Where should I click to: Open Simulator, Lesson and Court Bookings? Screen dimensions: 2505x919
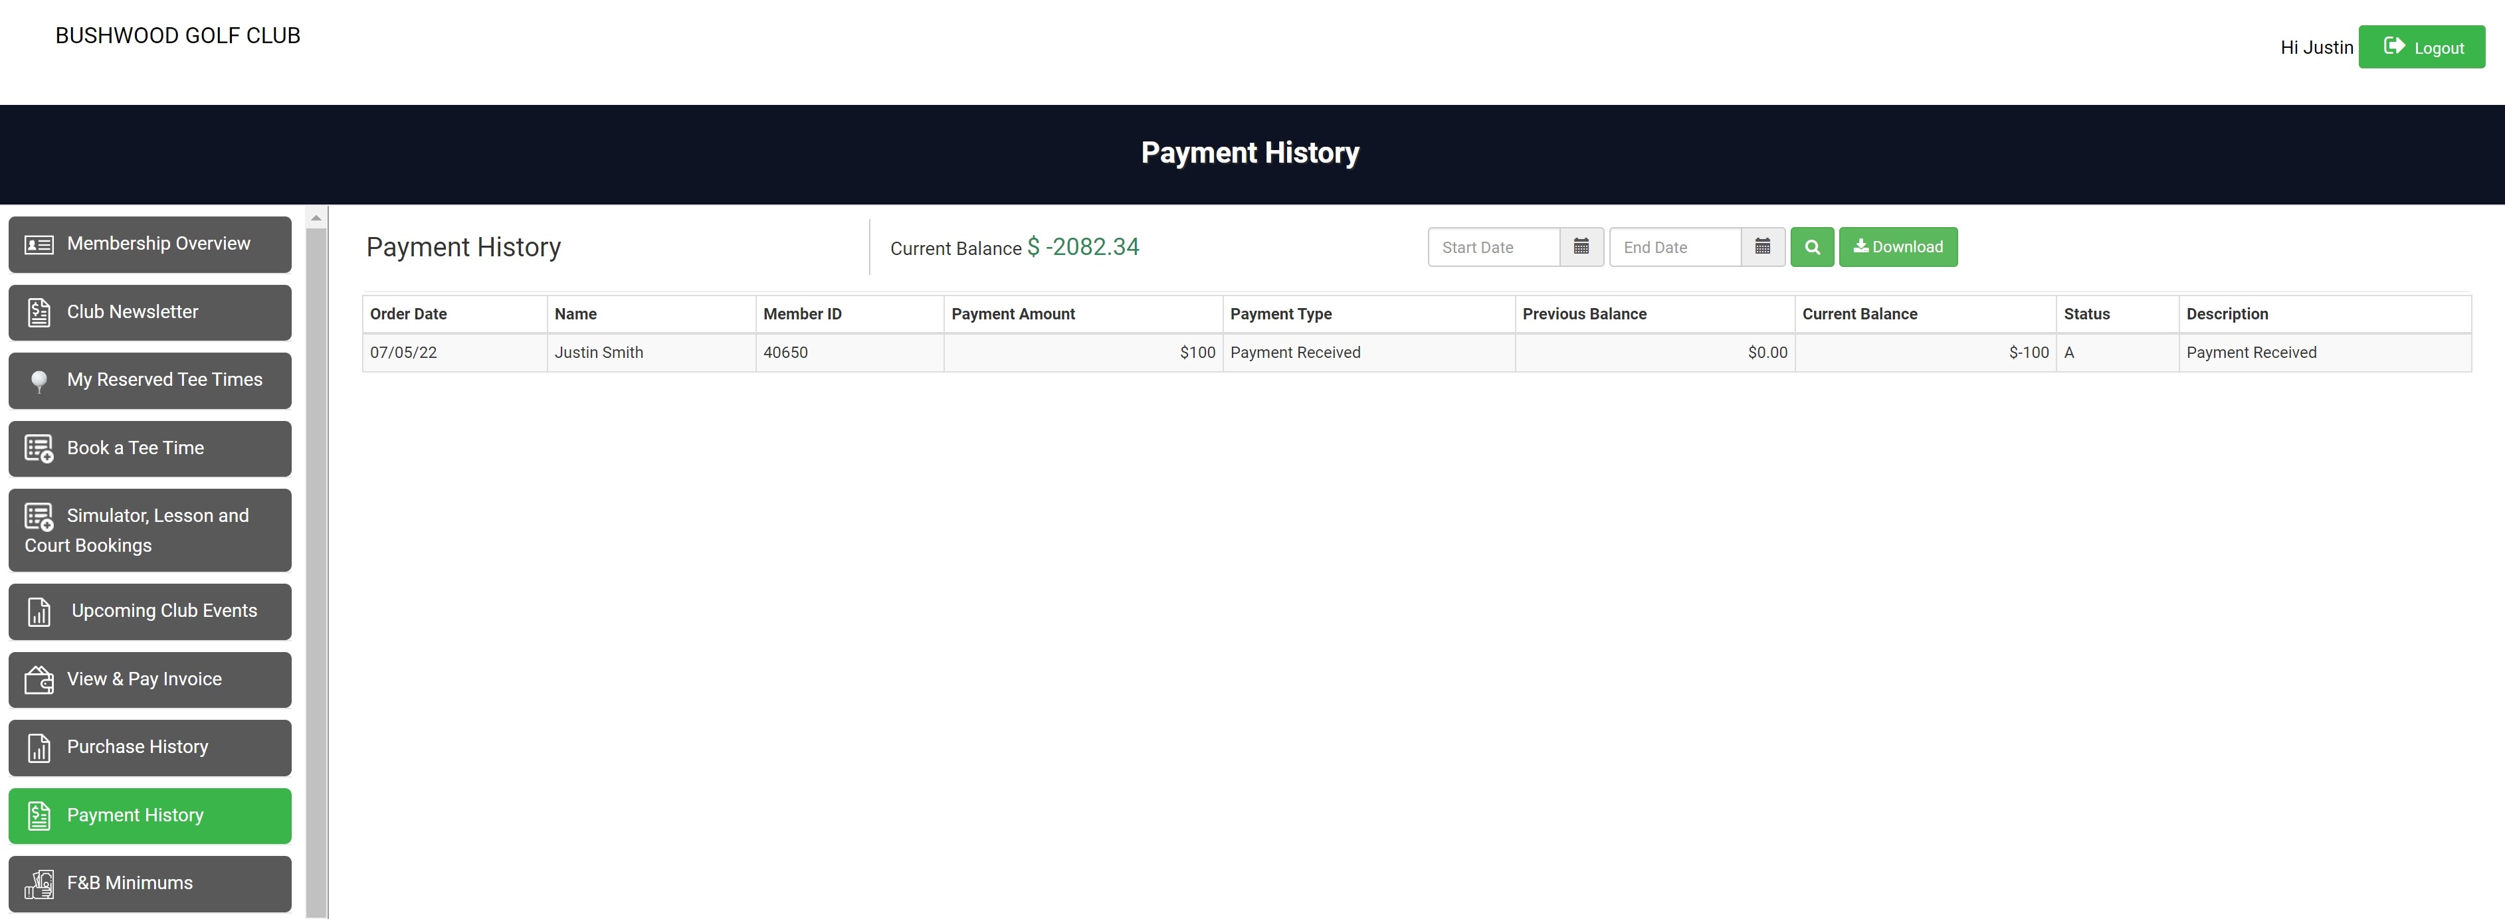click(150, 531)
